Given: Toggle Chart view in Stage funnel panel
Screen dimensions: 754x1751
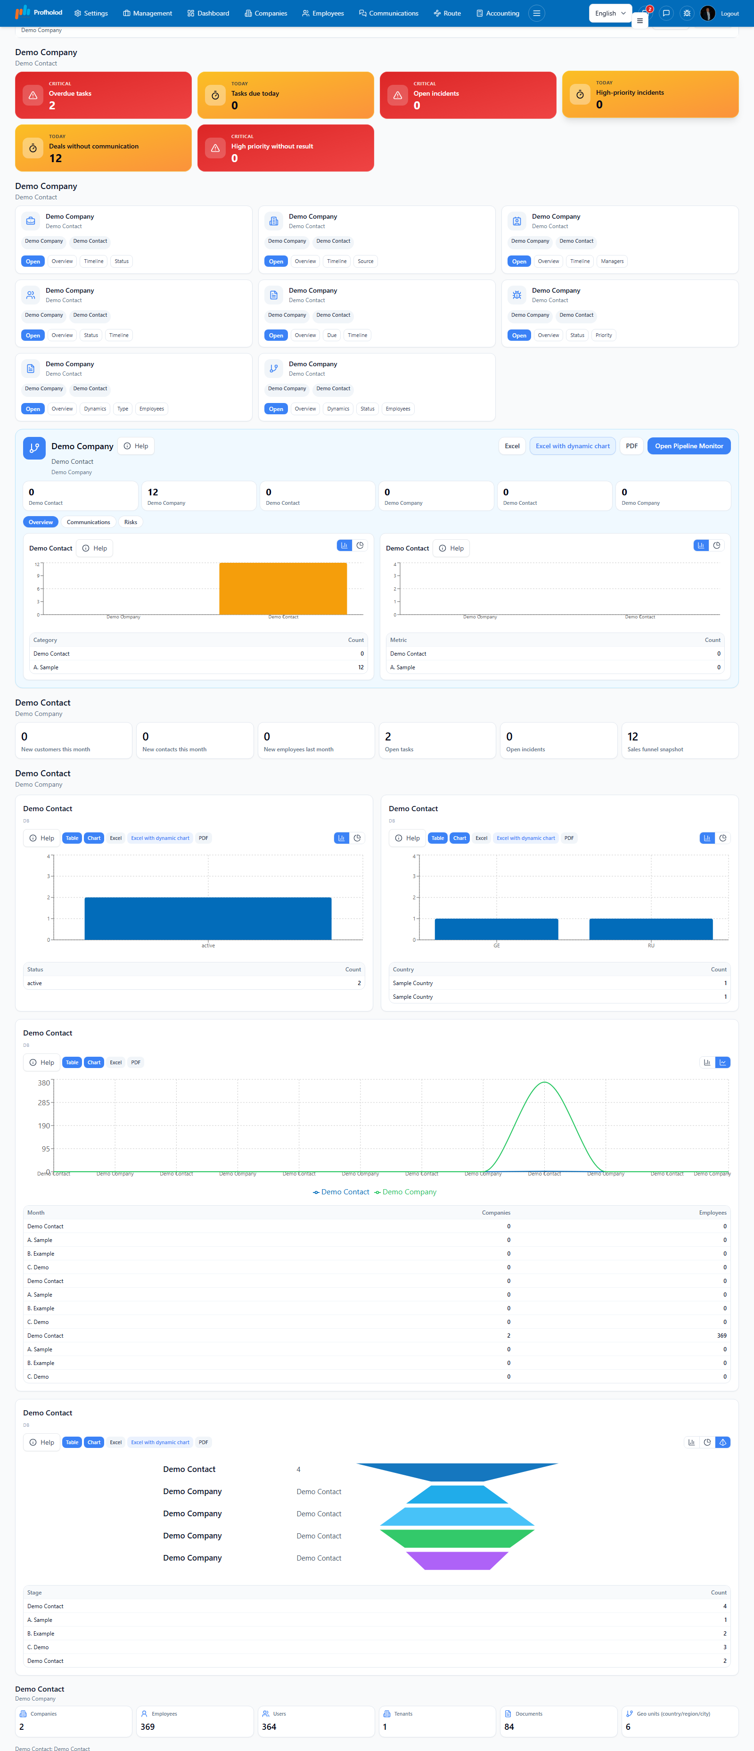Looking at the screenshot, I should point(94,1442).
